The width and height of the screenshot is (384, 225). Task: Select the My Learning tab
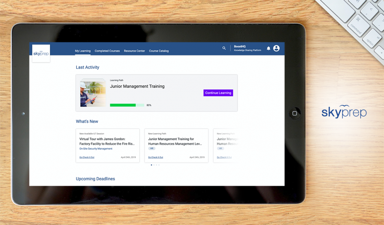[x=82, y=51]
